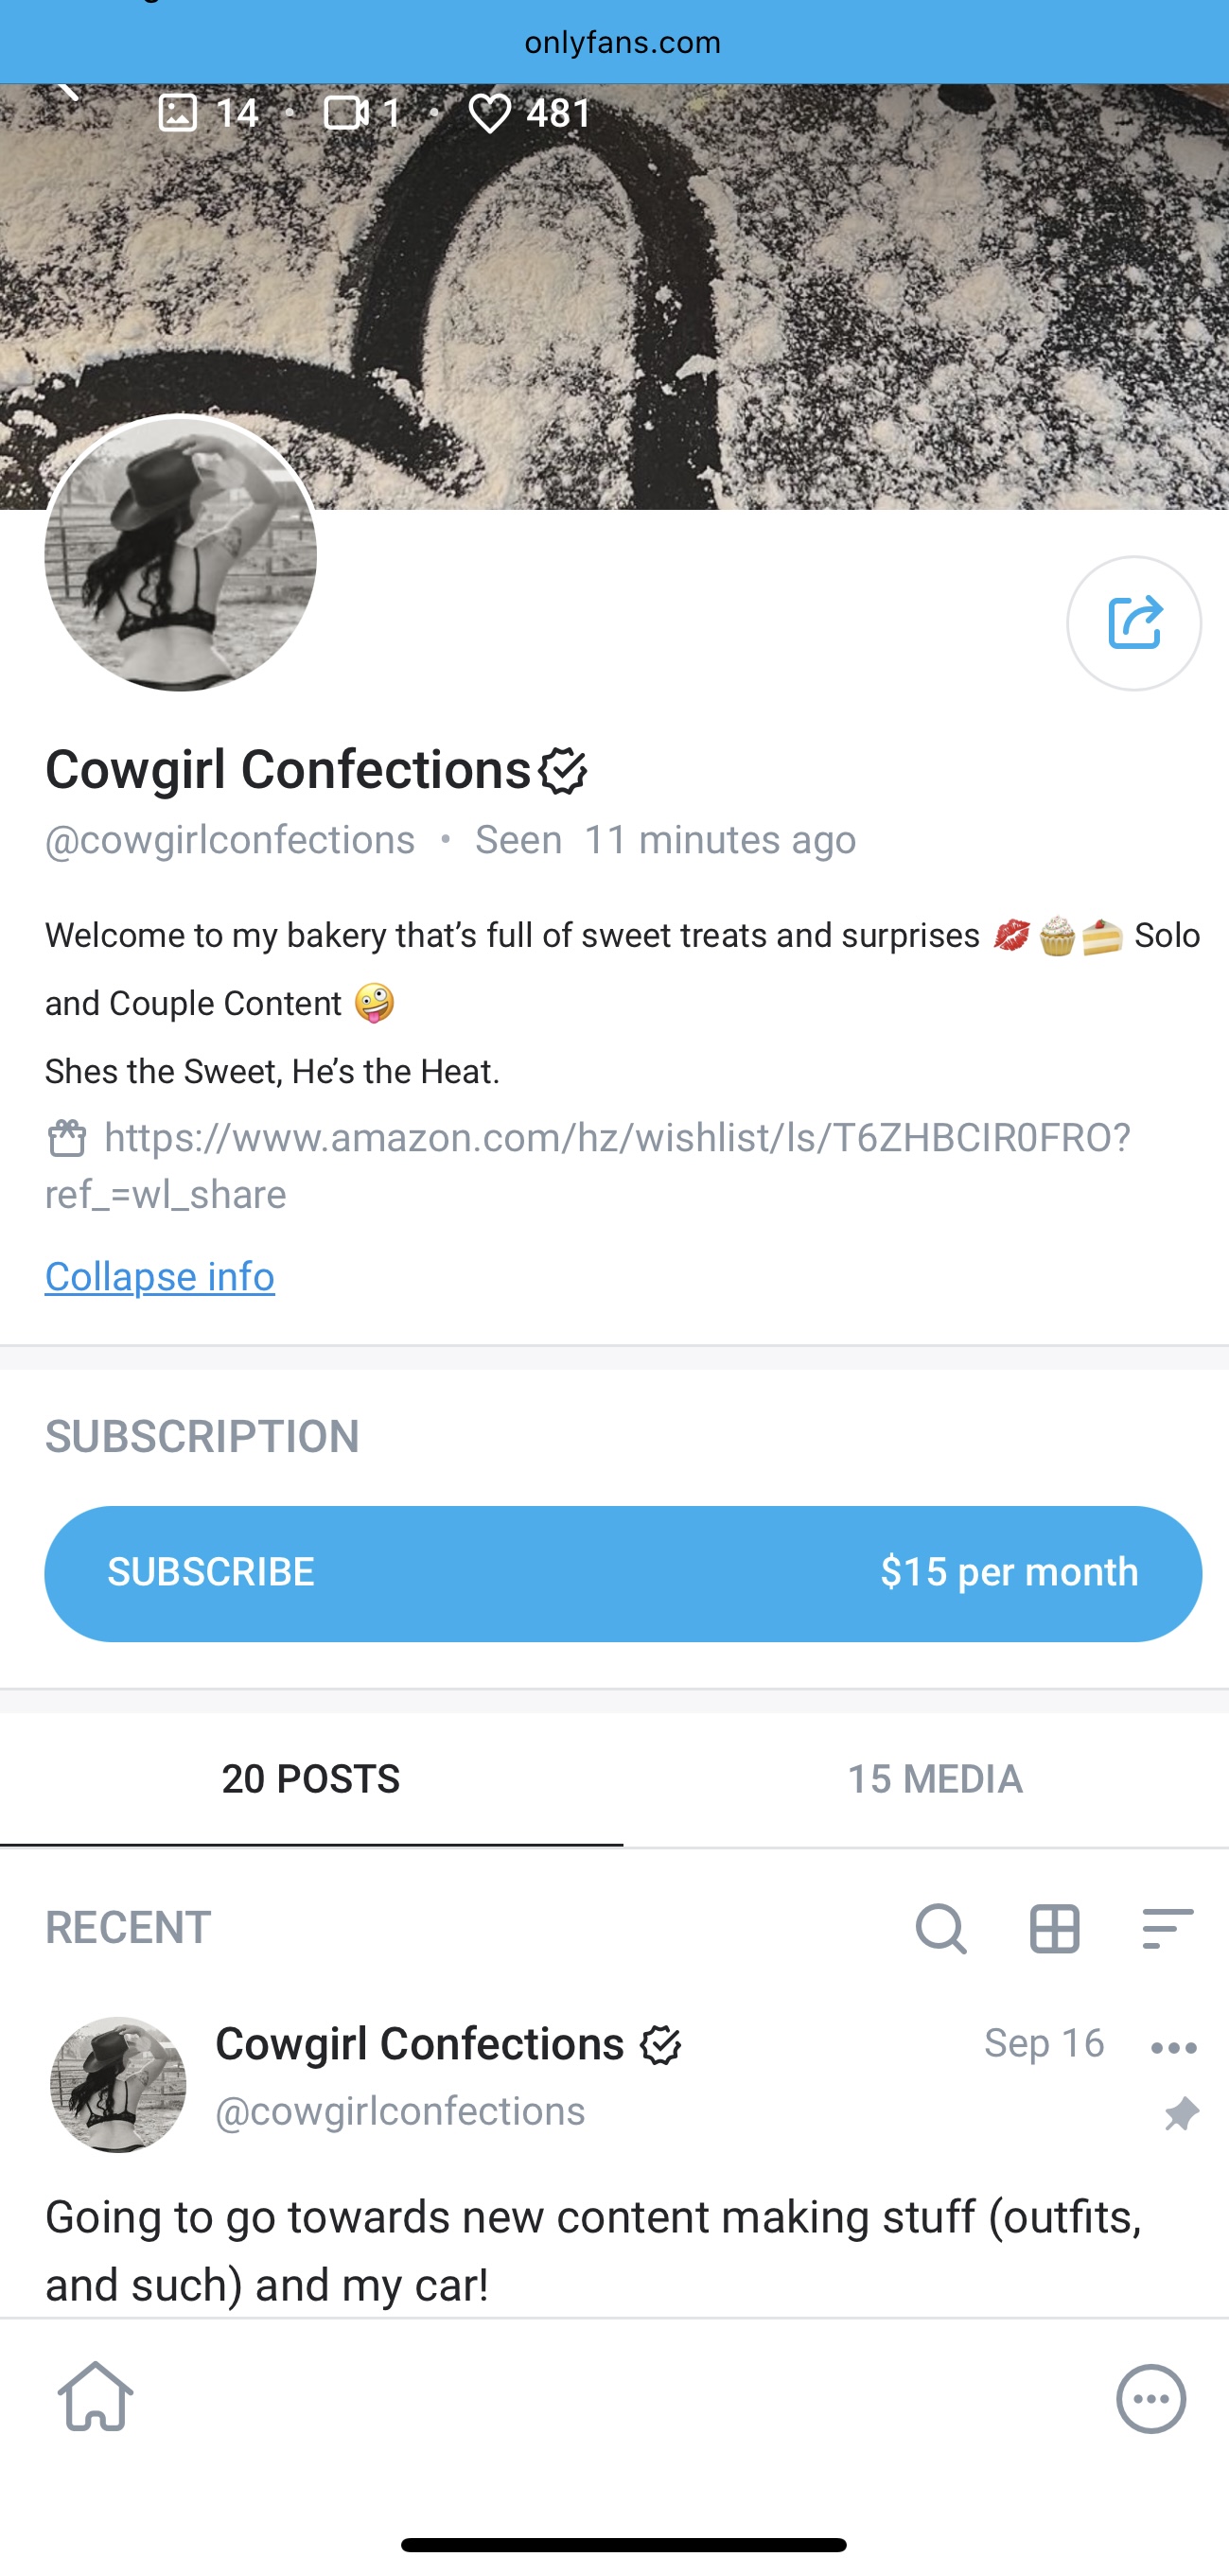Tap the back arrow at top left
Viewport: 1229px width, 2574px height.
66,92
